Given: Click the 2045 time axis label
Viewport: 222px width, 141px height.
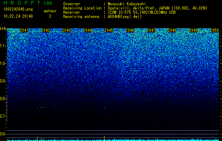Looking at the screenshot, I should point(109,30).
